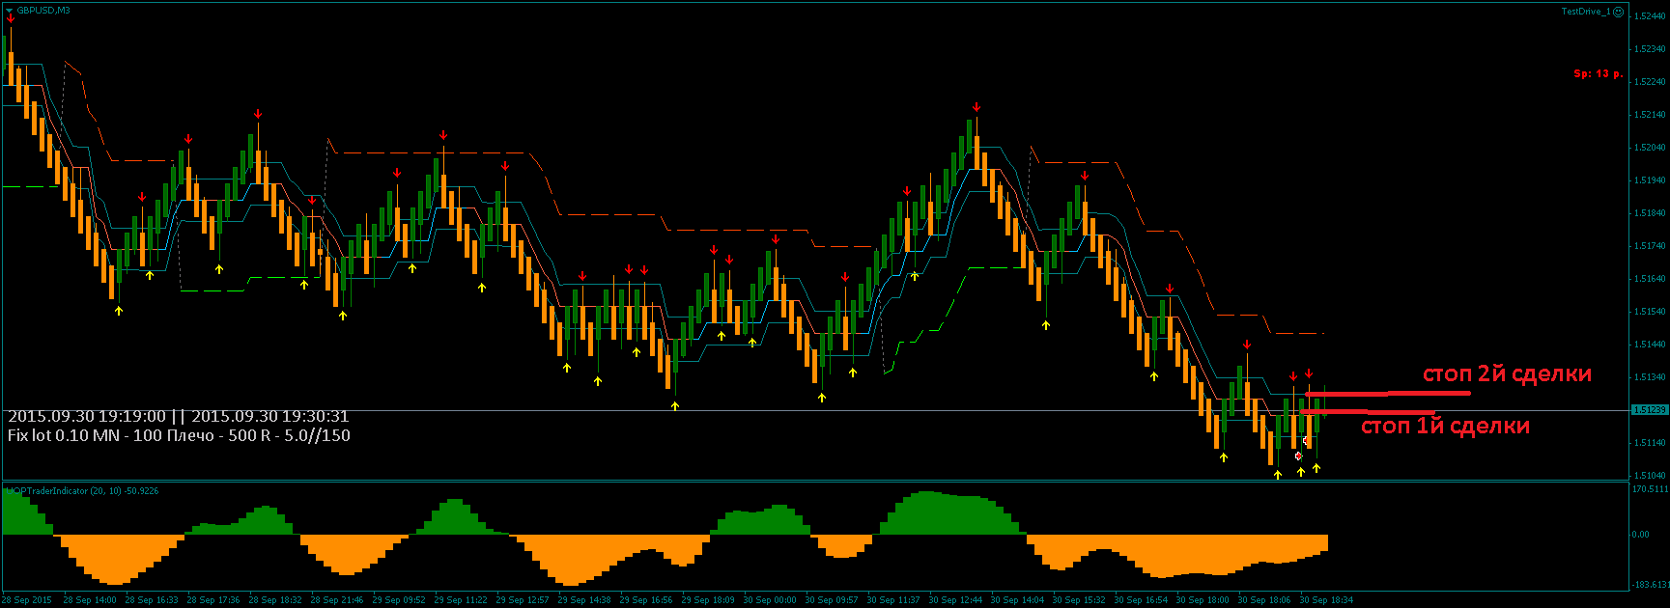This screenshot has width=1670, height=608.
Task: Click price level 1.52240 on the axis
Action: tap(1648, 81)
